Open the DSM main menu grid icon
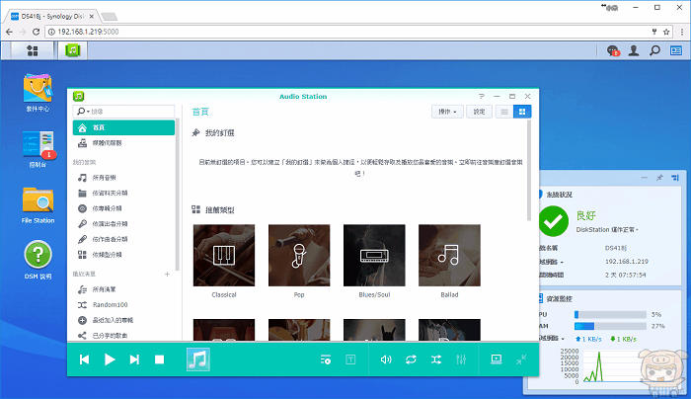The width and height of the screenshot is (691, 399). 33,50
